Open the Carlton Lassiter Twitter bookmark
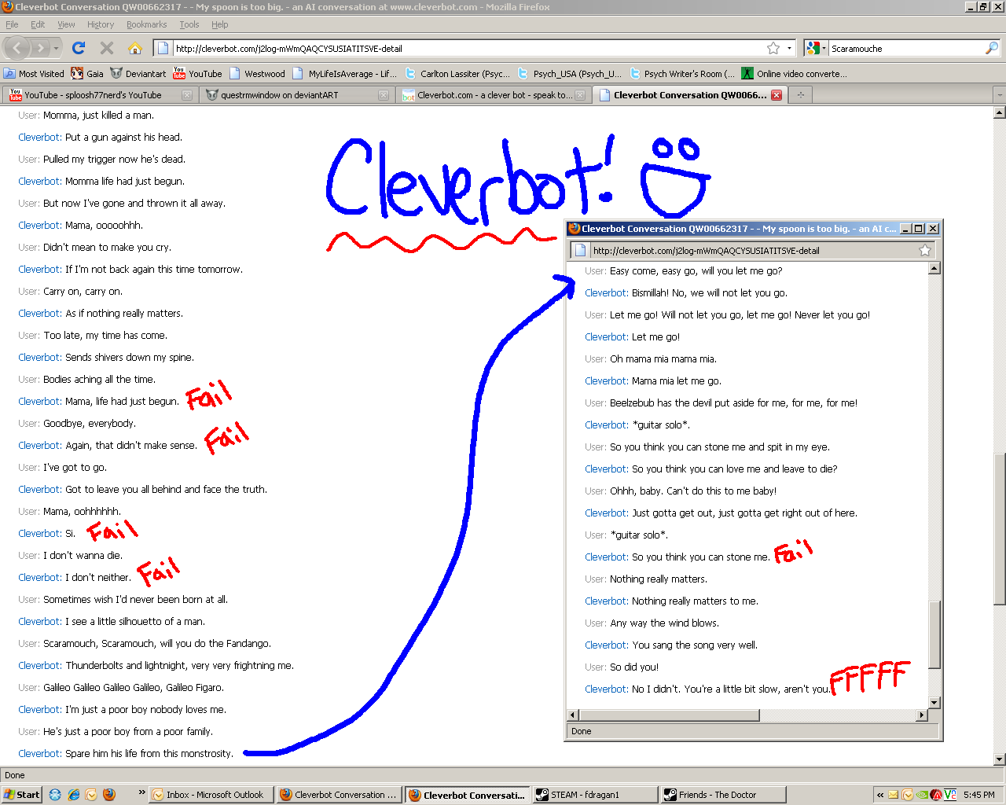The image size is (1006, 805). click(x=457, y=73)
